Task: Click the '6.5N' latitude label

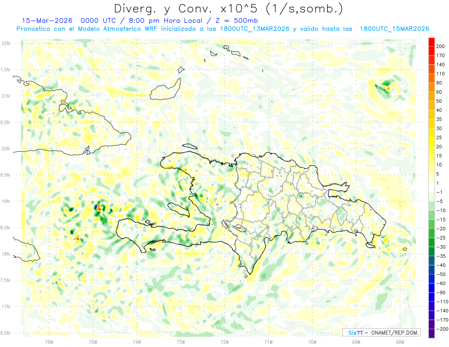Action: pyautogui.click(x=6, y=333)
